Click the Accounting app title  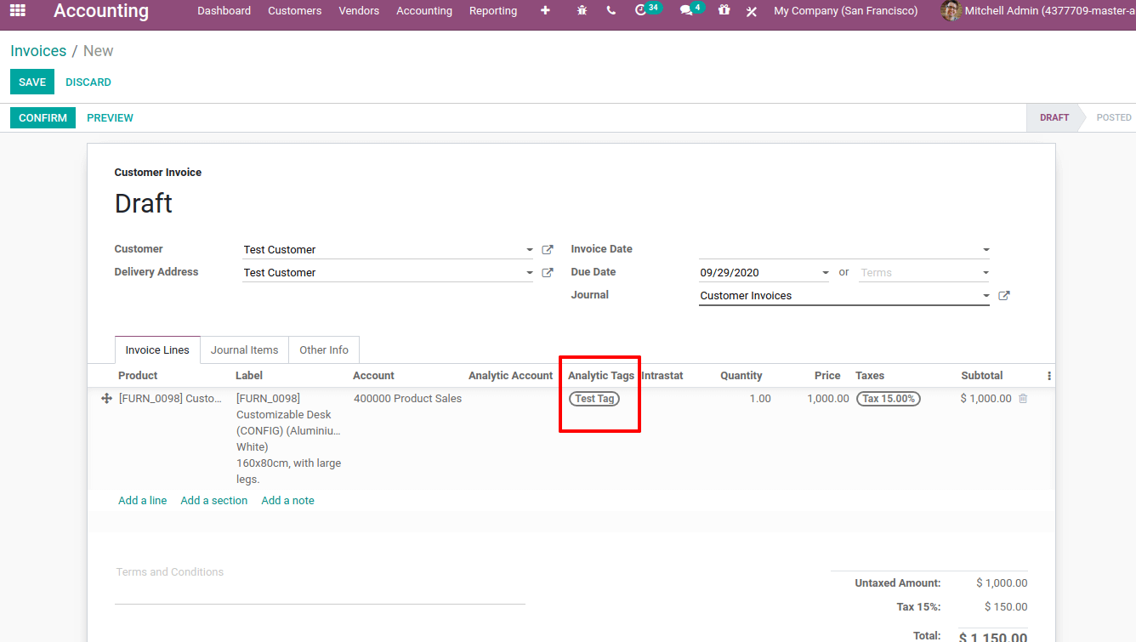tap(101, 11)
